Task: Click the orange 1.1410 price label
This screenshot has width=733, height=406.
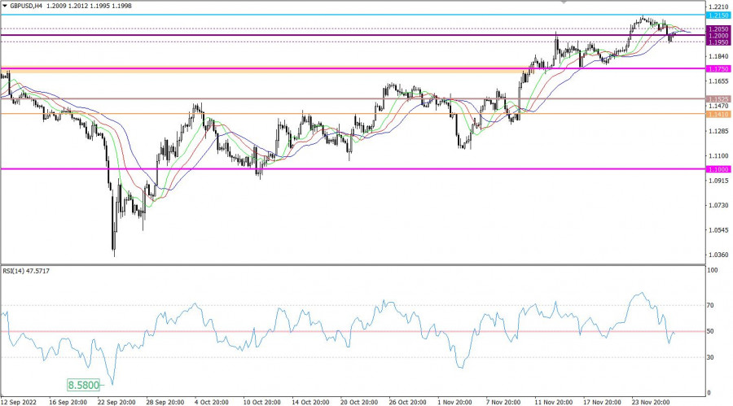Action: point(718,115)
